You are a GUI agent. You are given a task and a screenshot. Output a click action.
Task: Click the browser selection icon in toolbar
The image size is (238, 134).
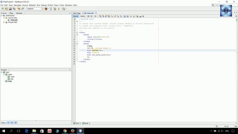coord(46,9)
